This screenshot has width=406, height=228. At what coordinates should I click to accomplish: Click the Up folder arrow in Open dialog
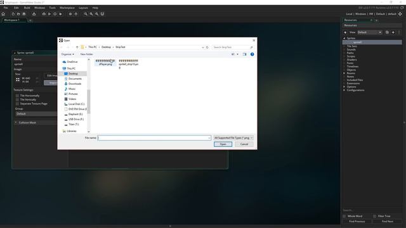[x=77, y=47]
